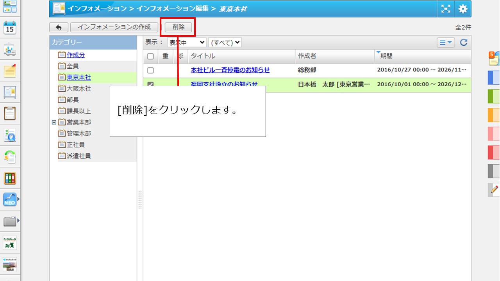The height and width of the screenshot is (281, 500).
Task: Open the NEO chart icon
Action: [10, 200]
